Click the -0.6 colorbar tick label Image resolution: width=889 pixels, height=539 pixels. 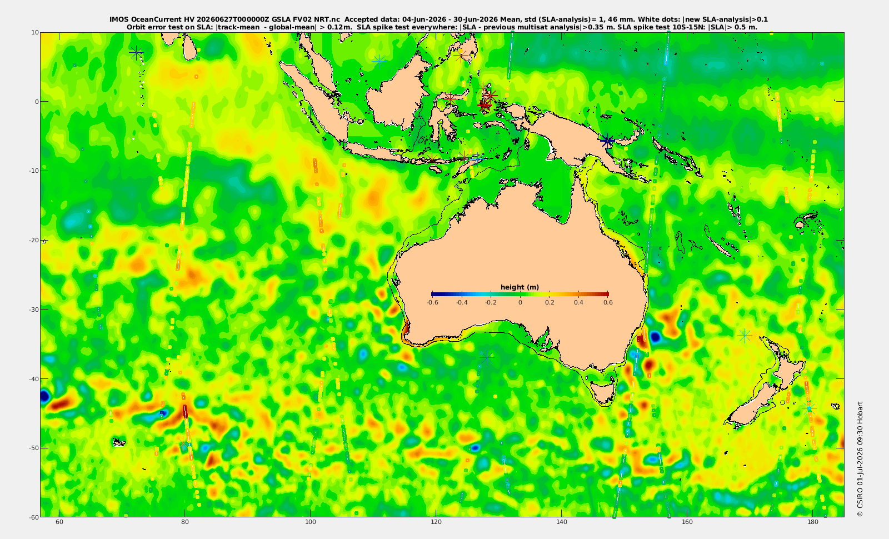tap(432, 302)
